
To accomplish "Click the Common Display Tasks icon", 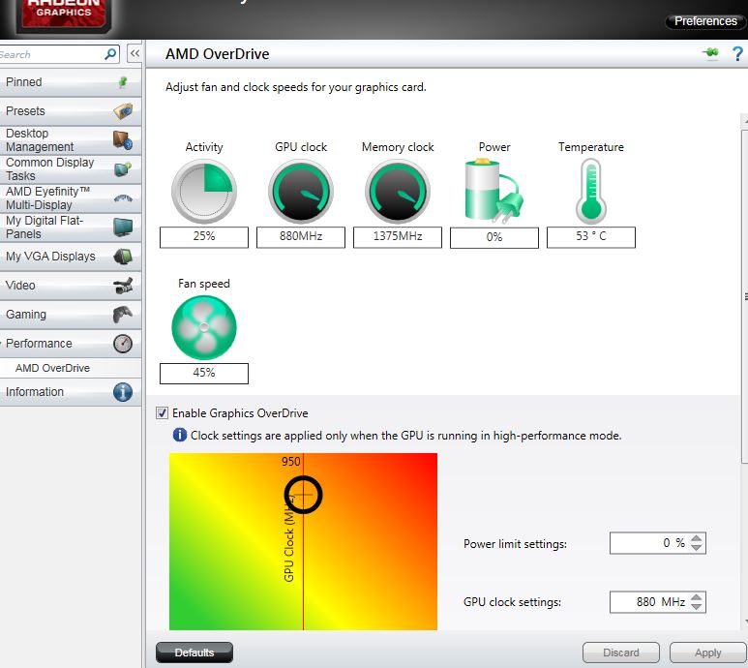I will (x=123, y=168).
